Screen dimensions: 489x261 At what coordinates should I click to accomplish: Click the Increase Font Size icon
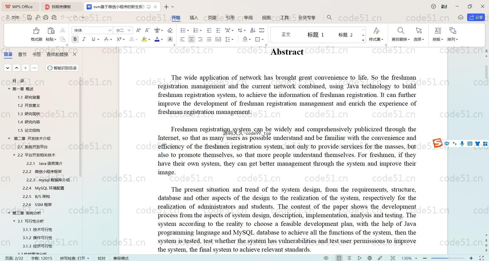tap(138, 30)
